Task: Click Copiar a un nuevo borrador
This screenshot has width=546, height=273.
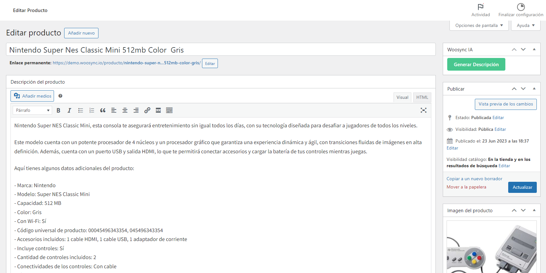Action: tap(475, 179)
